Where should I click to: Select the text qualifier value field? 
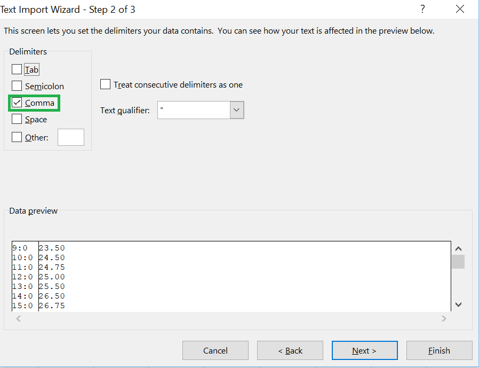click(x=196, y=109)
